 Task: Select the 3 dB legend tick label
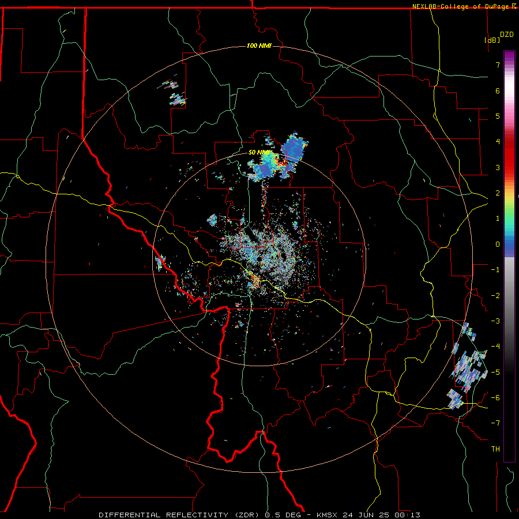point(498,167)
